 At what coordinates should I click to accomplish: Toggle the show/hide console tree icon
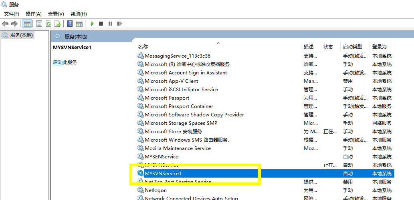27,24
